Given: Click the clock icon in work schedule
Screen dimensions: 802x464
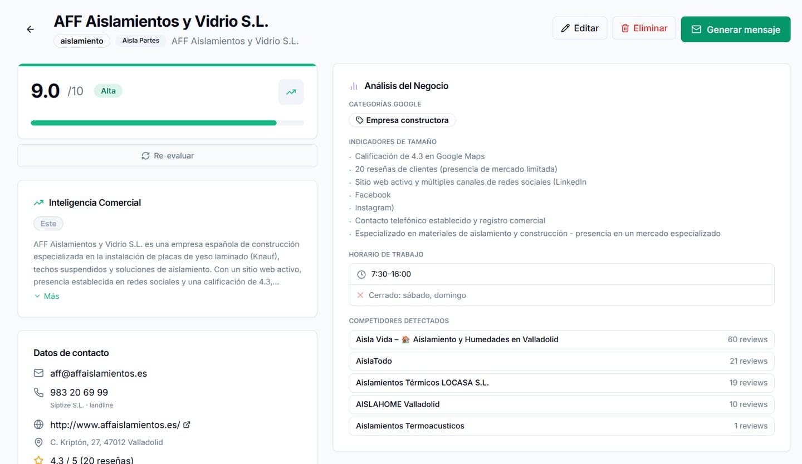Looking at the screenshot, I should pyautogui.click(x=361, y=274).
